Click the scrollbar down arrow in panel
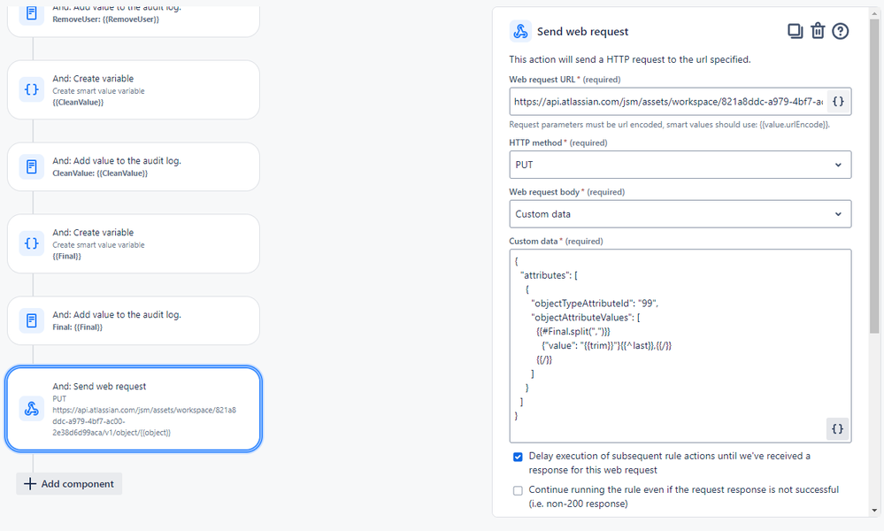The image size is (884, 531). [x=874, y=510]
